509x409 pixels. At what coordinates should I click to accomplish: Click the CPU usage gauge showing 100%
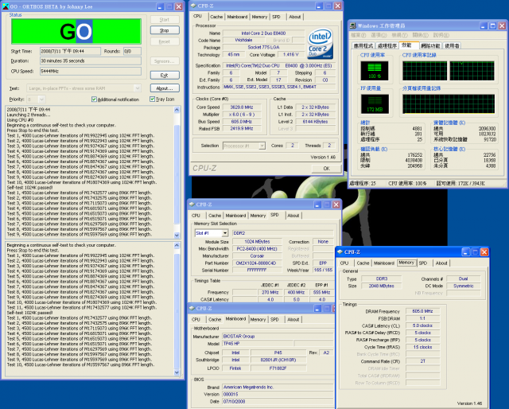[375, 71]
